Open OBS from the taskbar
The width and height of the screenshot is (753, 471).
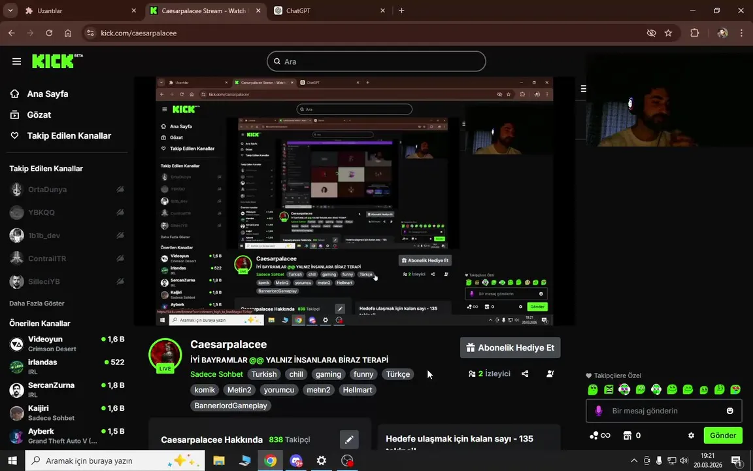tap(347, 461)
